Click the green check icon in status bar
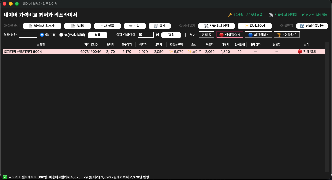 point(5,177)
